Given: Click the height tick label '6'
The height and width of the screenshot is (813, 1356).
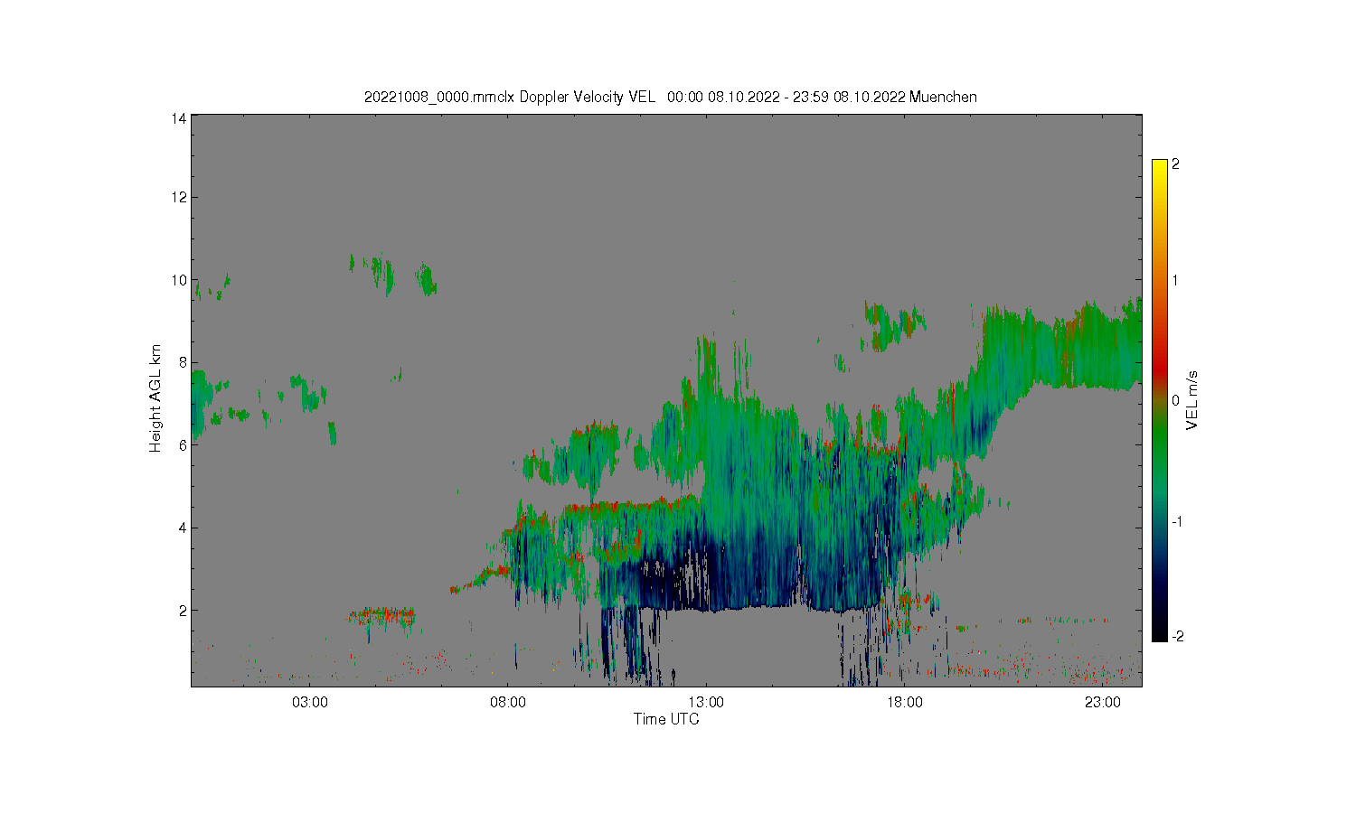Looking at the screenshot, I should [x=183, y=444].
